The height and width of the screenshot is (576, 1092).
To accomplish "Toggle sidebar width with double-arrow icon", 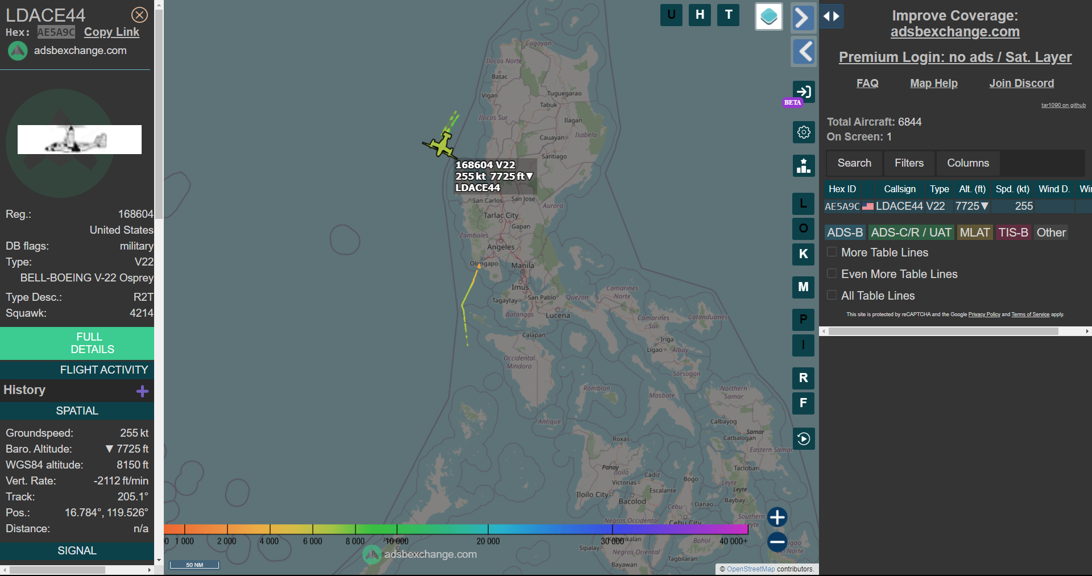I will 832,16.
